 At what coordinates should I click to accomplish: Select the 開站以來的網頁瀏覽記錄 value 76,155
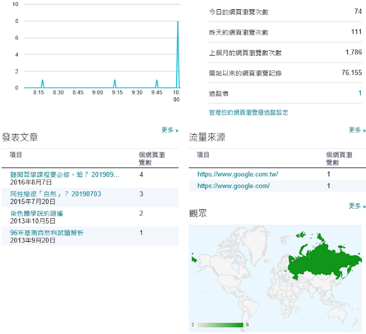point(352,73)
